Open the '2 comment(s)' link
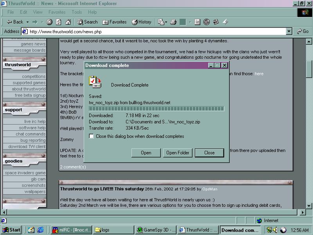 click(73, 167)
